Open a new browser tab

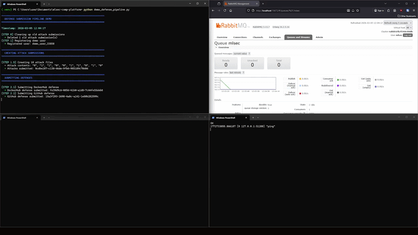point(263,4)
